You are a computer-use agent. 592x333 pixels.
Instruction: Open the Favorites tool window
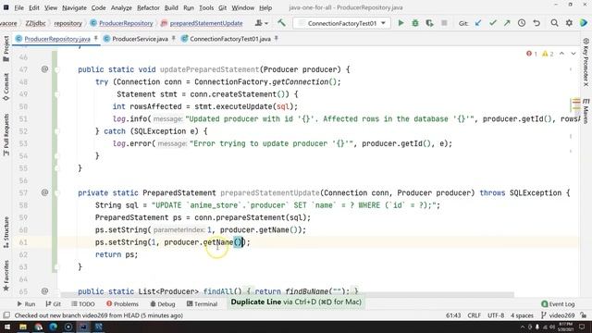click(6, 276)
